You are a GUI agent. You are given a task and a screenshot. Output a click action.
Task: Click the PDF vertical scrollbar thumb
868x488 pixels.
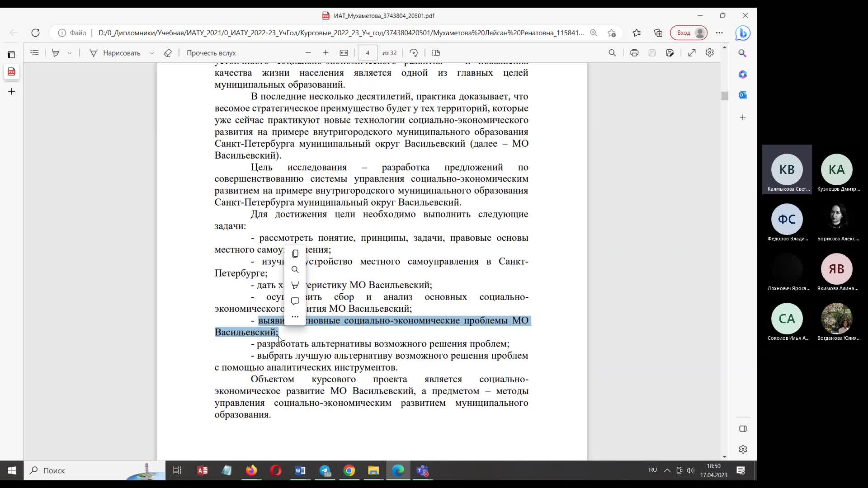click(x=725, y=96)
